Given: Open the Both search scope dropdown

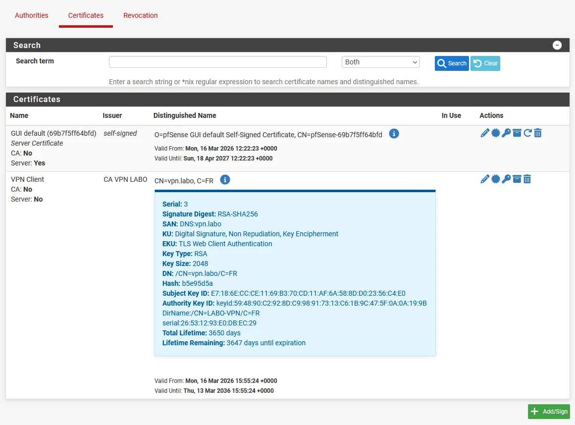Looking at the screenshot, I should 380,62.
